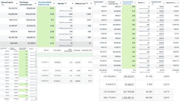Click the 1.885,00 conversions link
180x101 pixels.
[77, 81]
